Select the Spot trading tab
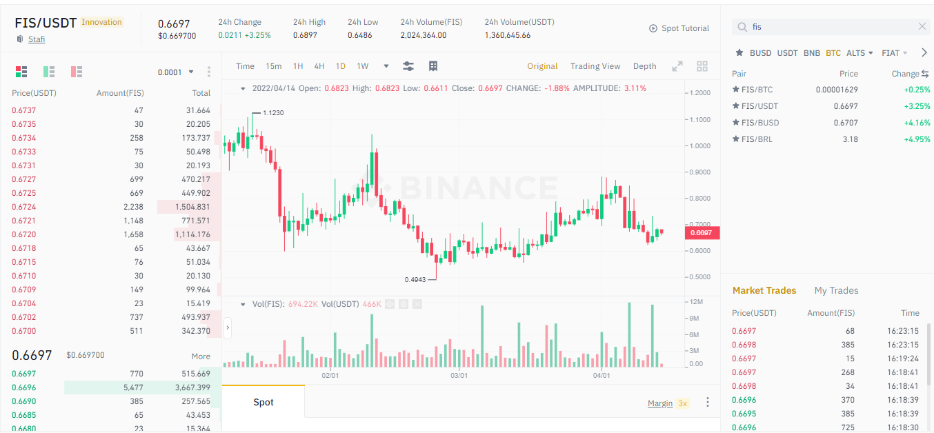 pyautogui.click(x=264, y=402)
